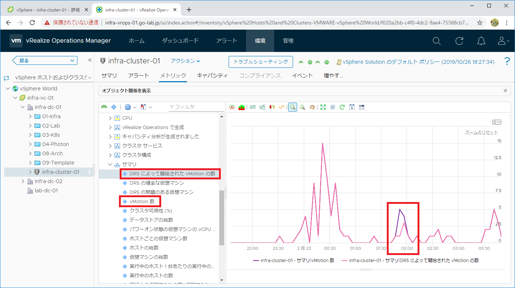
Task: Open the calendar dropdown above the metric list
Action: (146, 107)
